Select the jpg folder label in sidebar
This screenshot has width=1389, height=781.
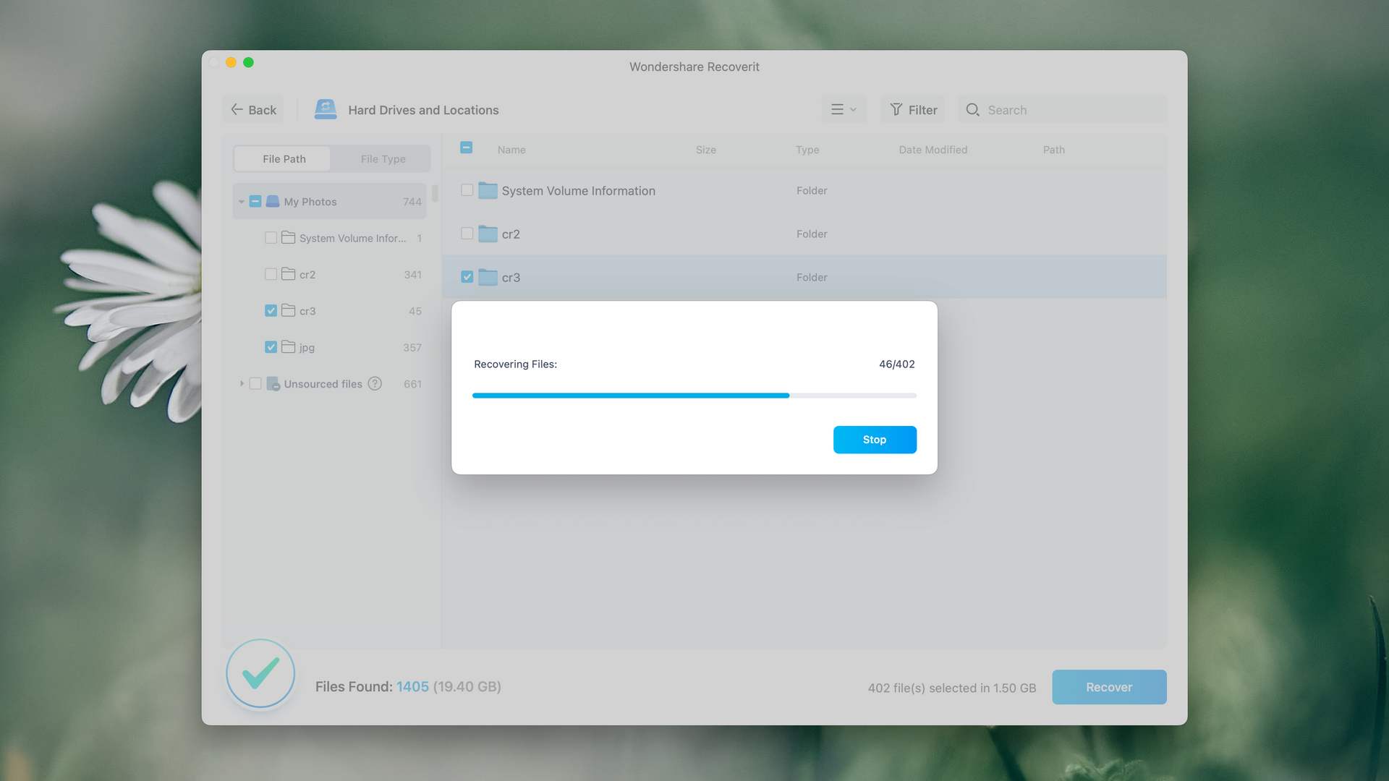tap(307, 348)
